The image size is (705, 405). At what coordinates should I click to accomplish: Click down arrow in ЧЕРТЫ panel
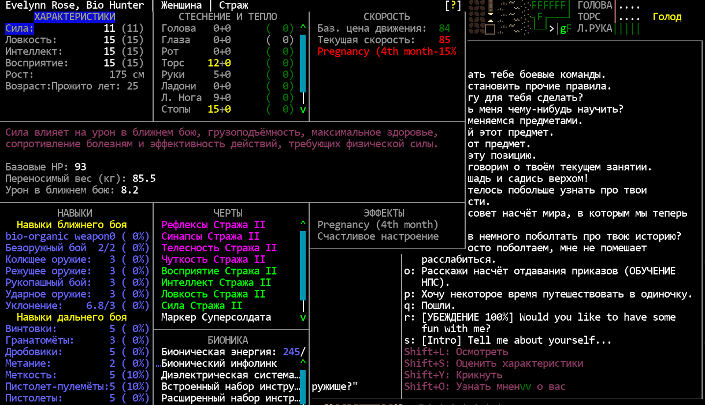[x=303, y=317]
